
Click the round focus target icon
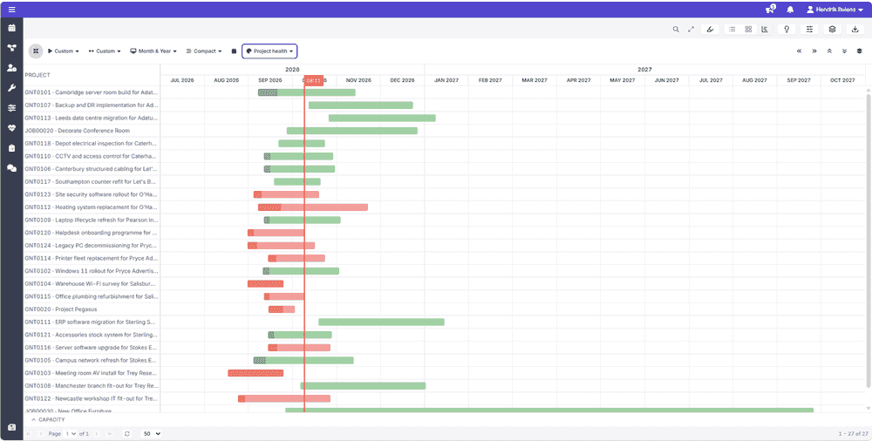point(36,51)
